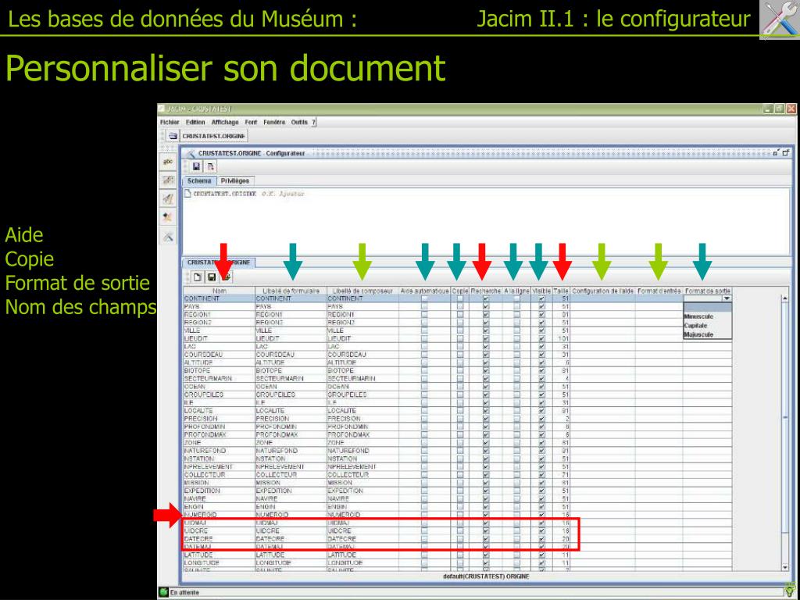Viewport: 800px width, 600px height.
Task: Click the Format d'entrée cell for PAYS
Action: [x=659, y=306]
